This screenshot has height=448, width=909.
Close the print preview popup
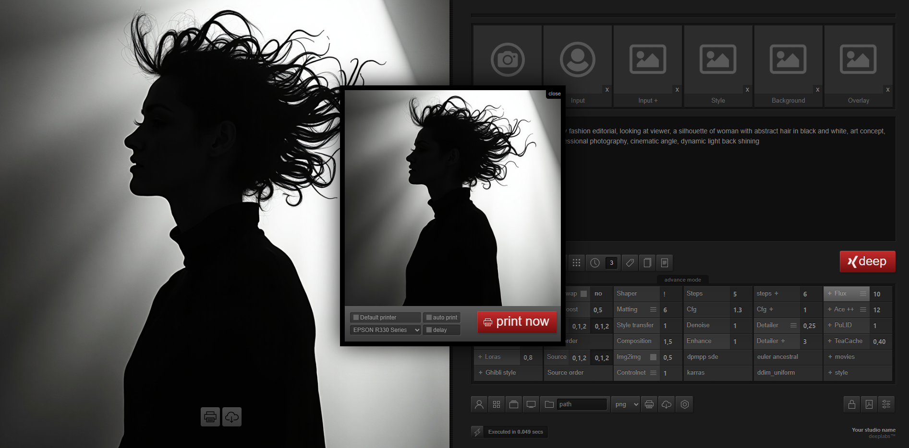(554, 94)
